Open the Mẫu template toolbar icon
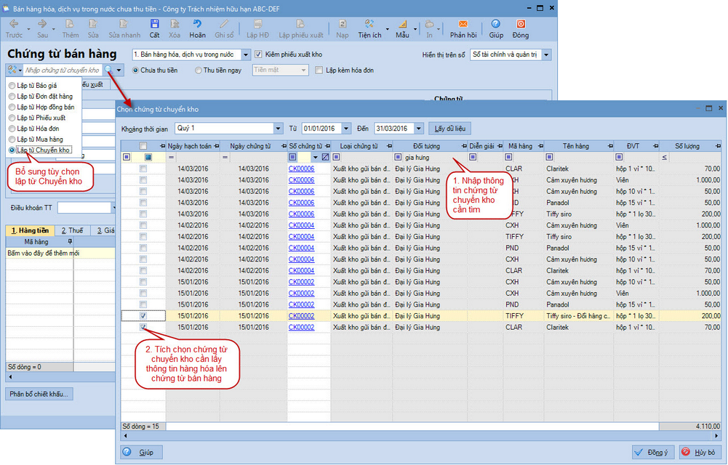Screen dimensions: 728x465 (x=402, y=24)
